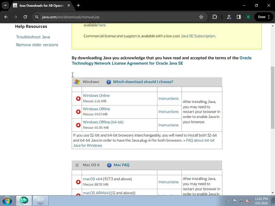Image resolution: width=275 pixels, height=206 pixels.
Task: Click the taskbar clock showing 12:02 PM
Action: (x=261, y=201)
